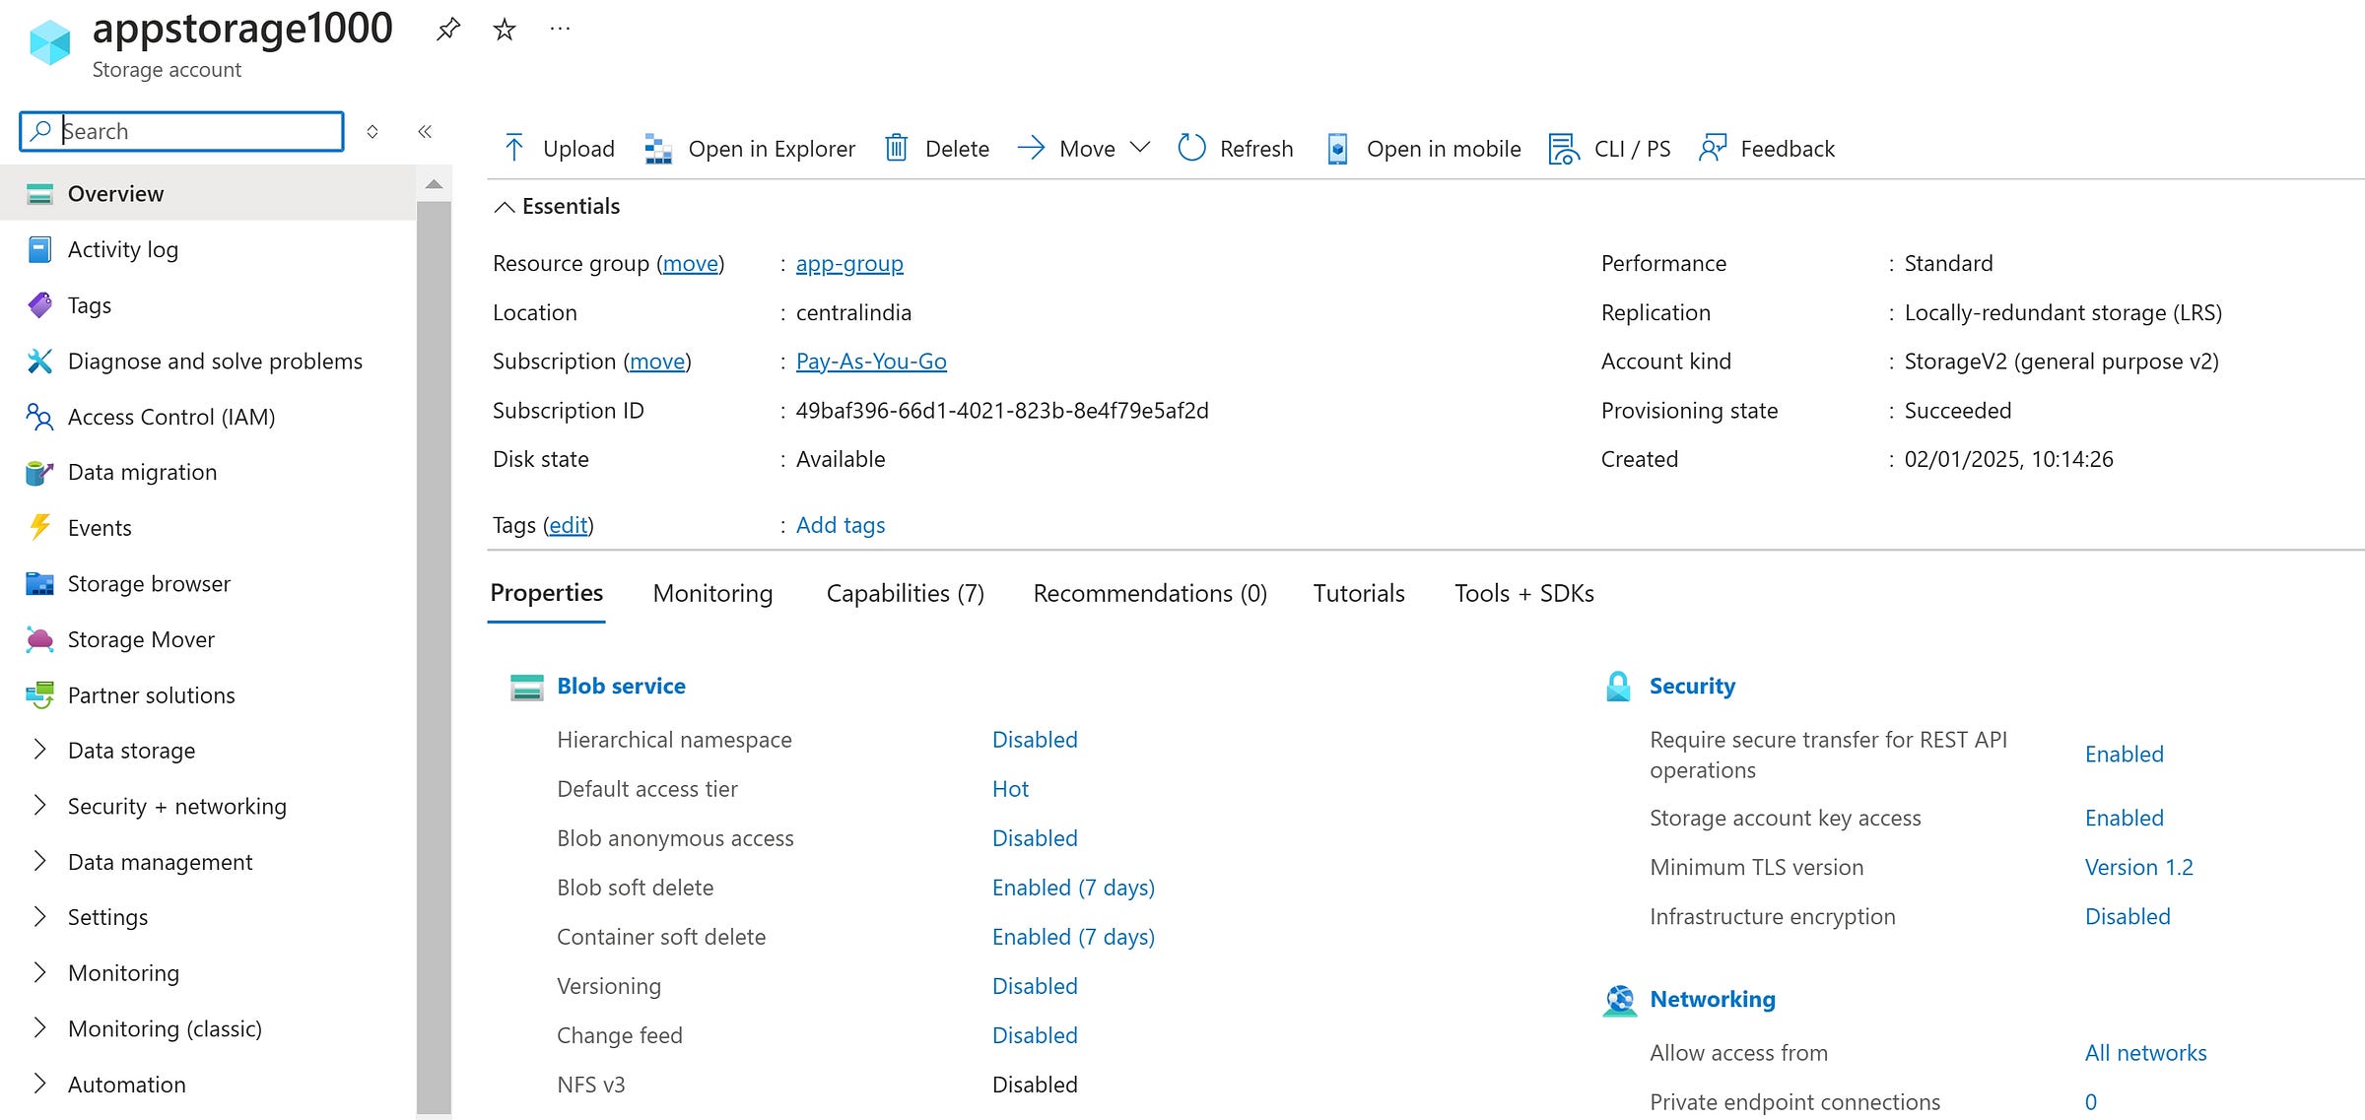Open Tags via the purple tag icon
Viewport: 2365px width, 1120px height.
(39, 305)
